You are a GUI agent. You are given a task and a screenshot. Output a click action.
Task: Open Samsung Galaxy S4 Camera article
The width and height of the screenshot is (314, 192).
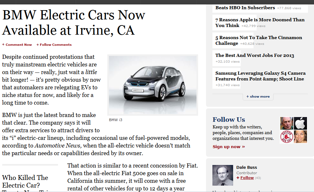coord(260,76)
